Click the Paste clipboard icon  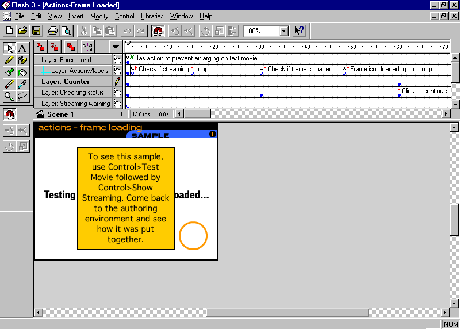coord(110,31)
